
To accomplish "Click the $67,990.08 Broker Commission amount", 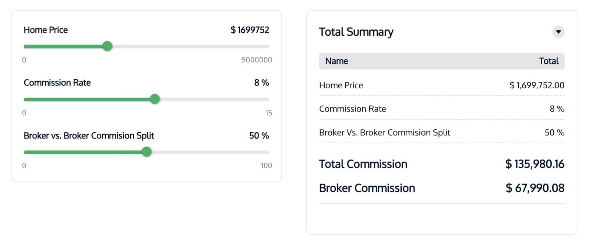I will pyautogui.click(x=535, y=188).
